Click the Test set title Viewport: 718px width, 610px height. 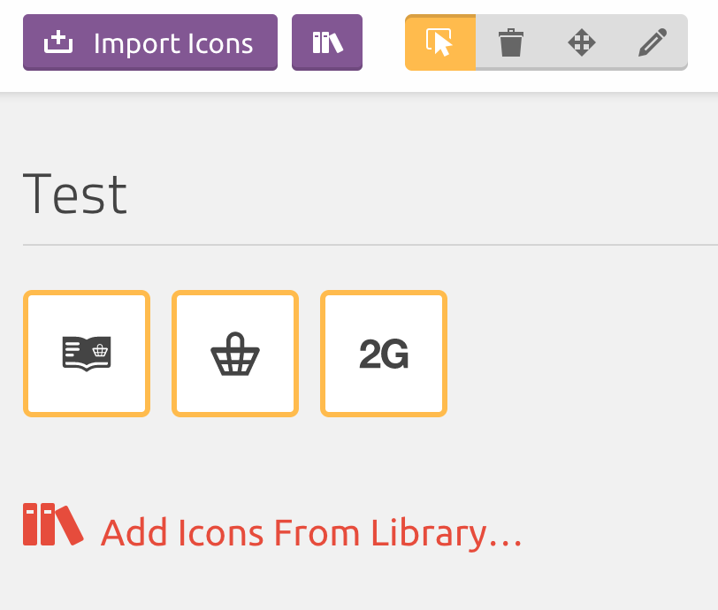pos(75,194)
